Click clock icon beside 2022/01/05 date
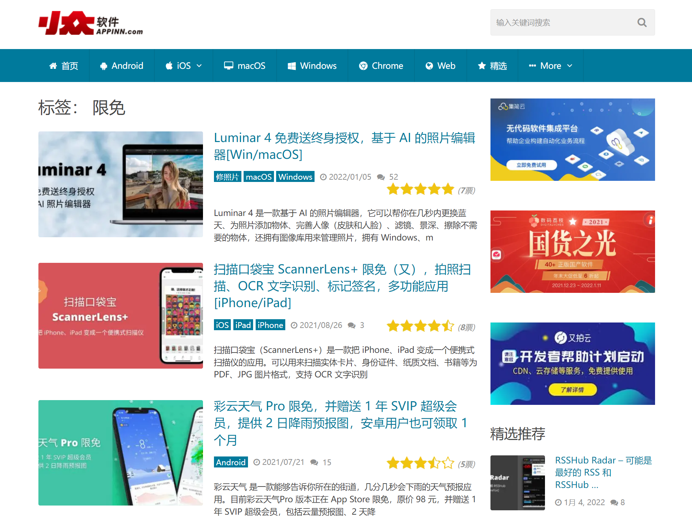This screenshot has height=522, width=692. pos(323,177)
